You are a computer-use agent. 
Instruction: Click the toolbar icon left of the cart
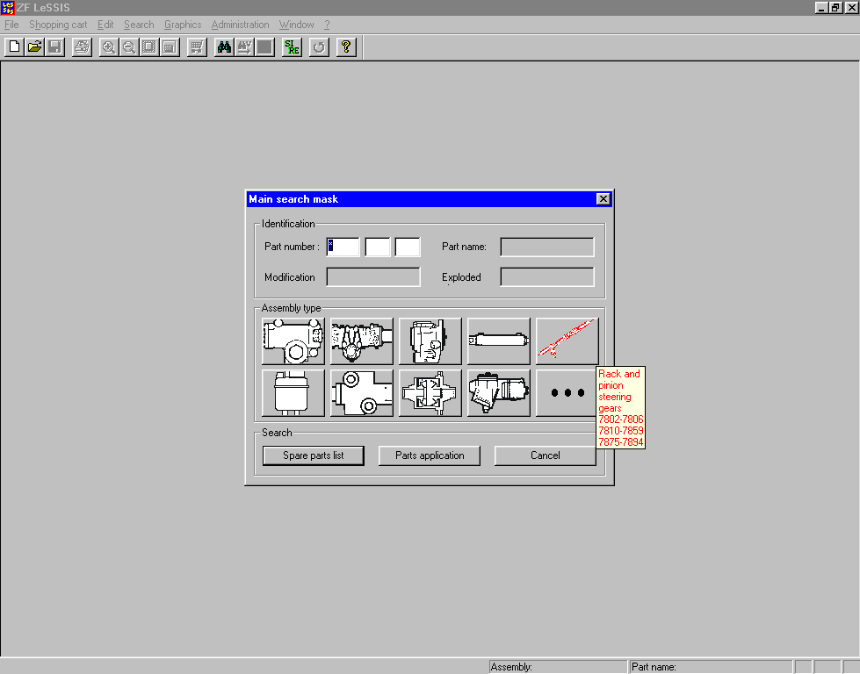pyautogui.click(x=170, y=47)
